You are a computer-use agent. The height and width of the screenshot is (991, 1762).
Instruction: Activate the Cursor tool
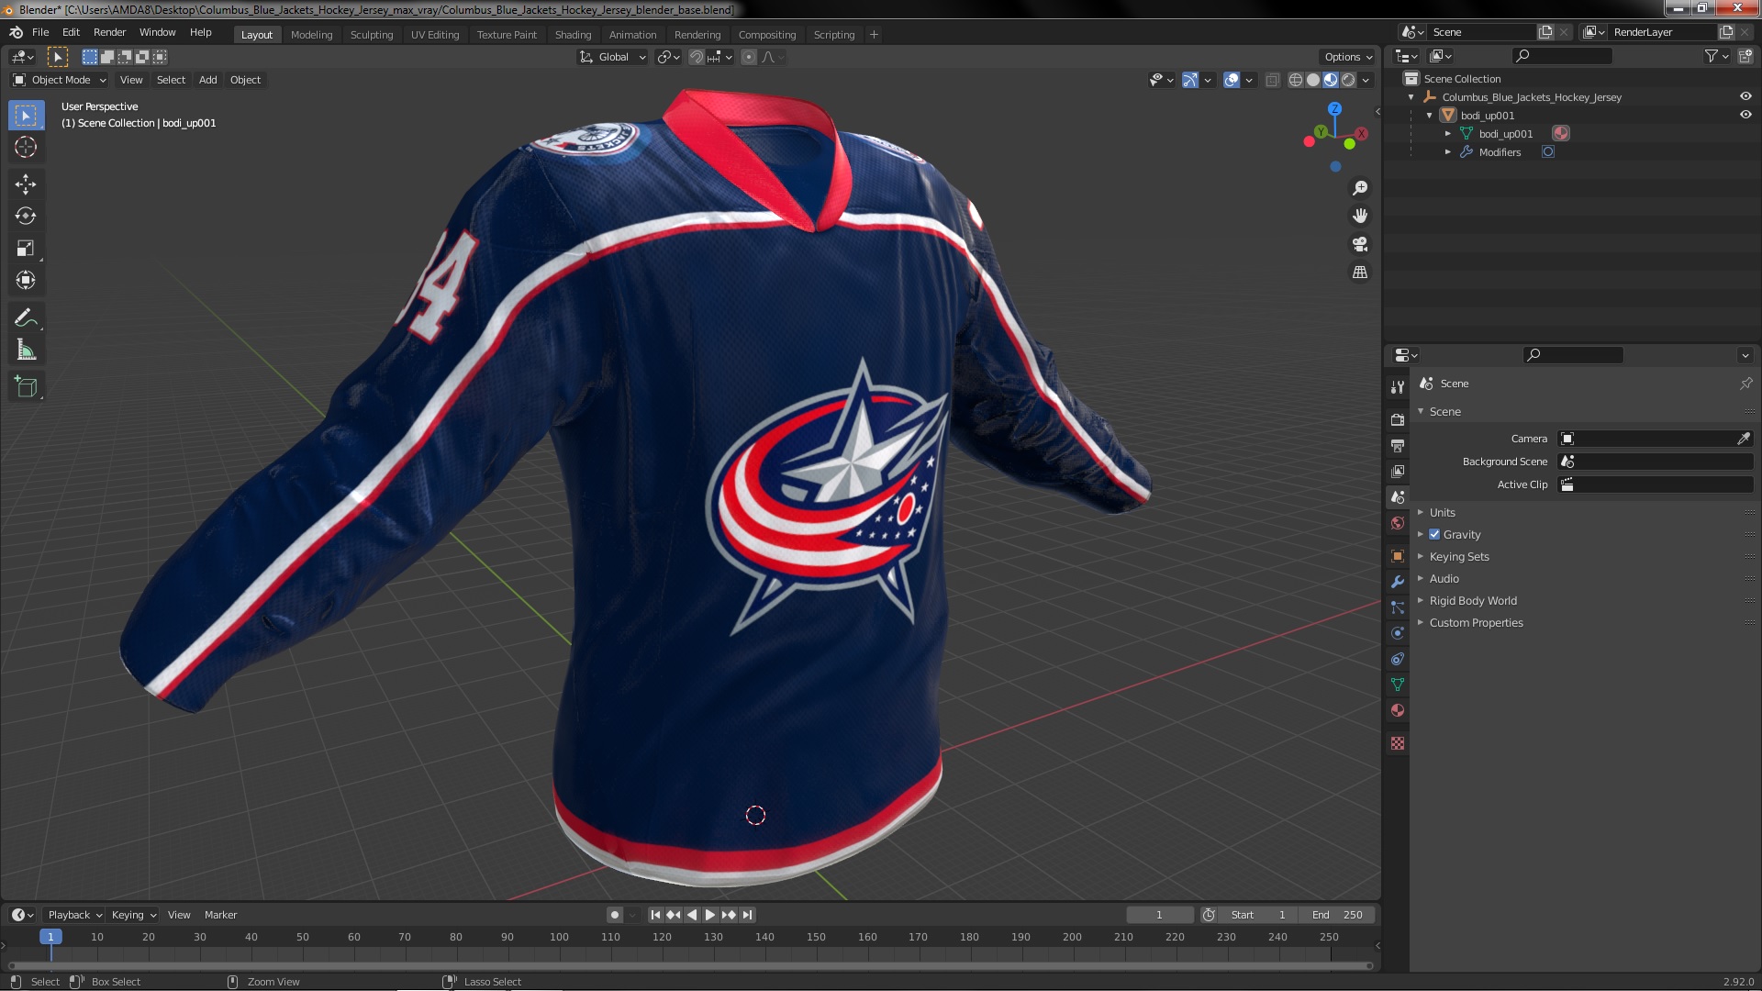(26, 147)
